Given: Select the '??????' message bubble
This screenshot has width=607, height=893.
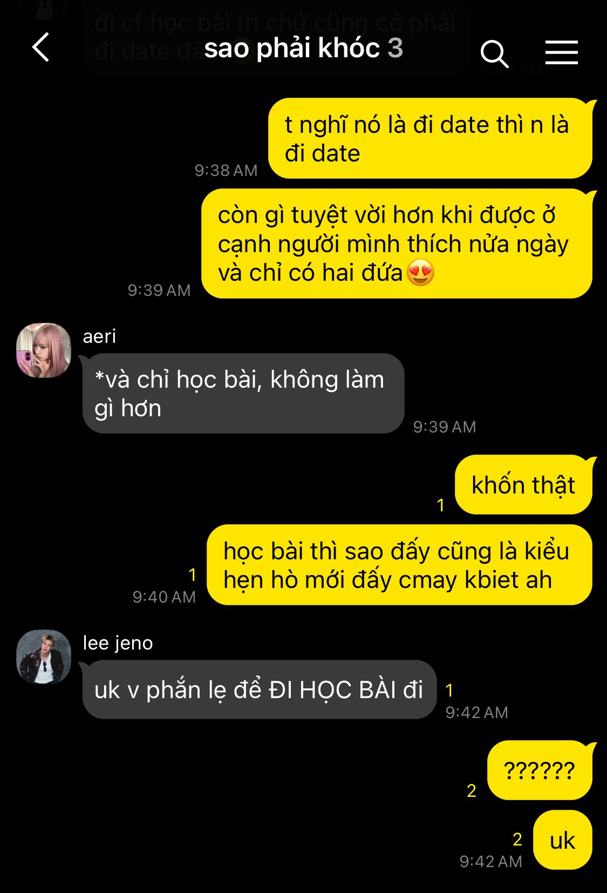Looking at the screenshot, I should coord(540,770).
